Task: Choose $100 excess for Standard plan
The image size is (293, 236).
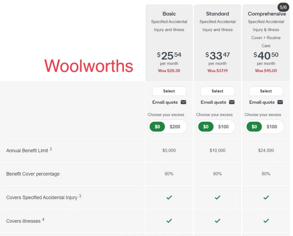Action: coord(223,127)
